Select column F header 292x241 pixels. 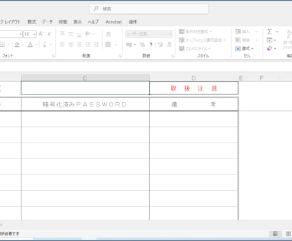point(262,78)
